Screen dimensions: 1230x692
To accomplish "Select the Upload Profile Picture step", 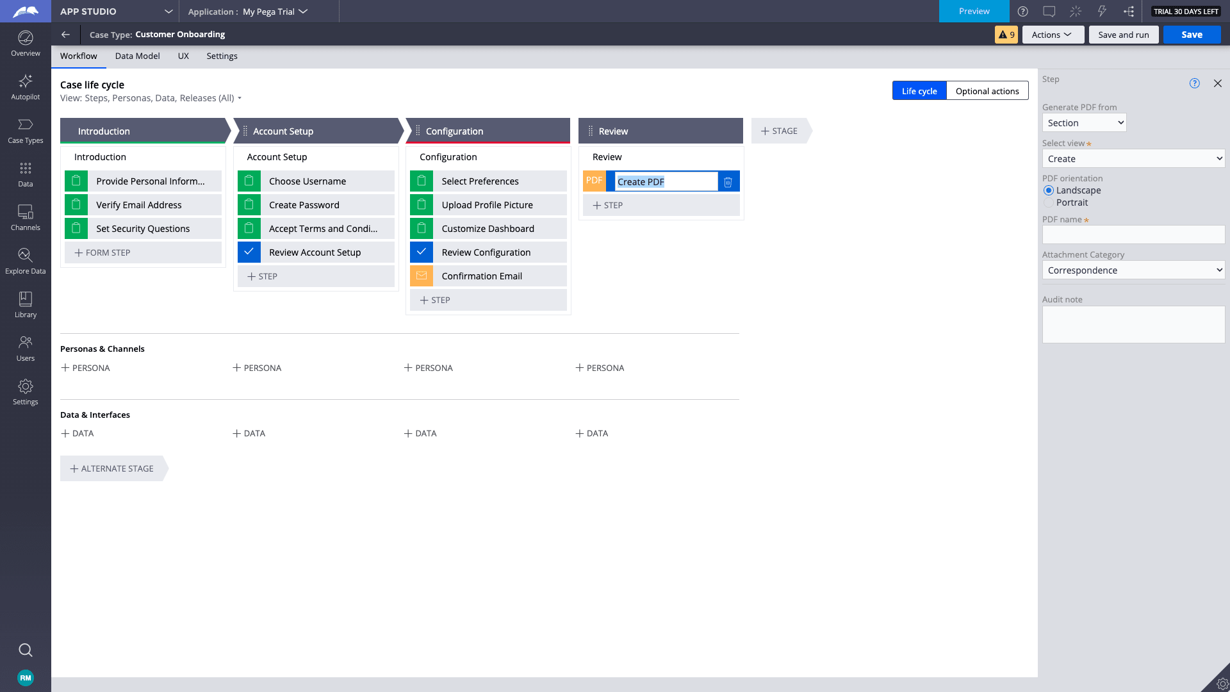I will 488,205.
